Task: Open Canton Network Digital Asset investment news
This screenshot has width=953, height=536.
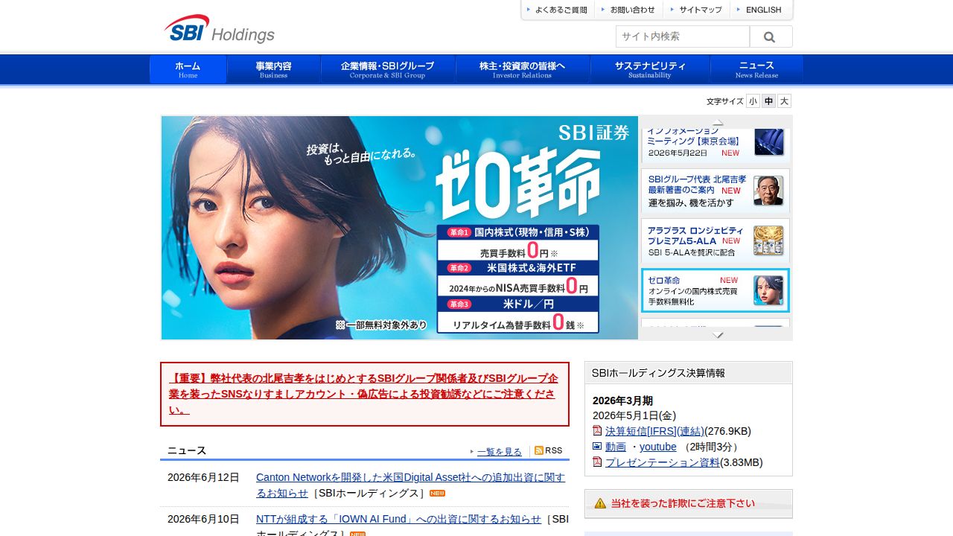Action: click(x=410, y=485)
